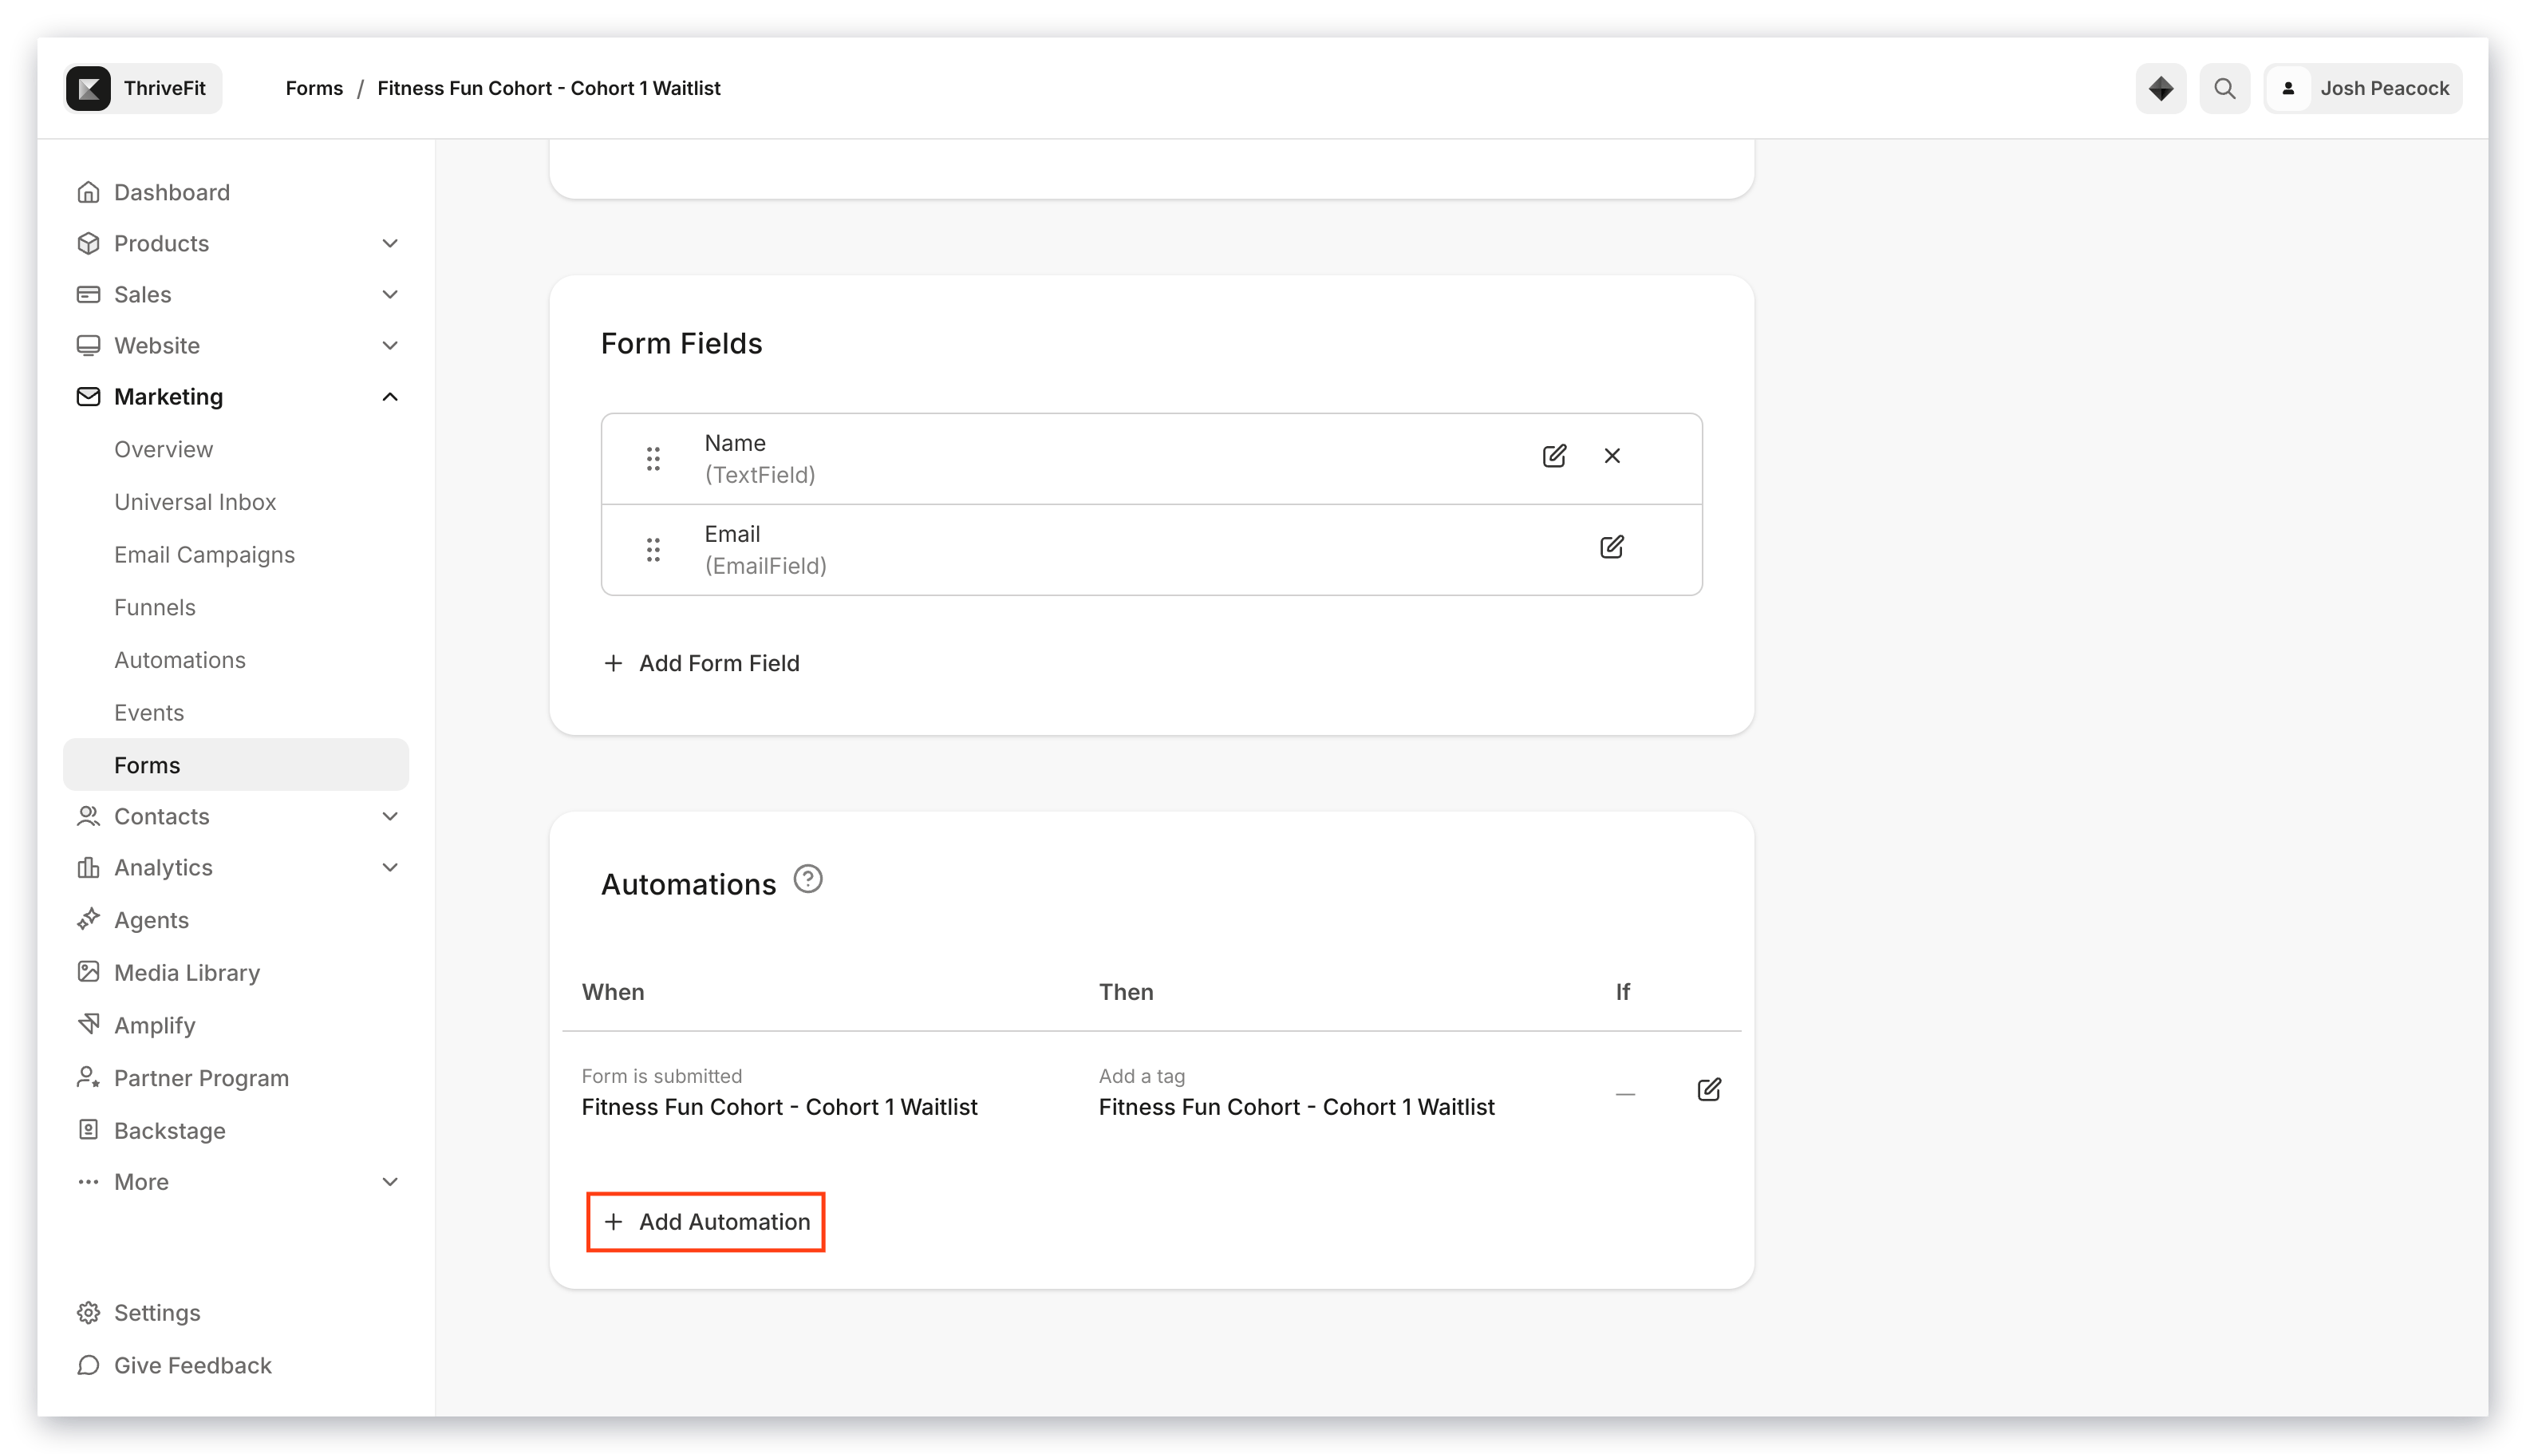This screenshot has height=1454, width=2526.
Task: Open search via the magnifier icon
Action: point(2224,88)
